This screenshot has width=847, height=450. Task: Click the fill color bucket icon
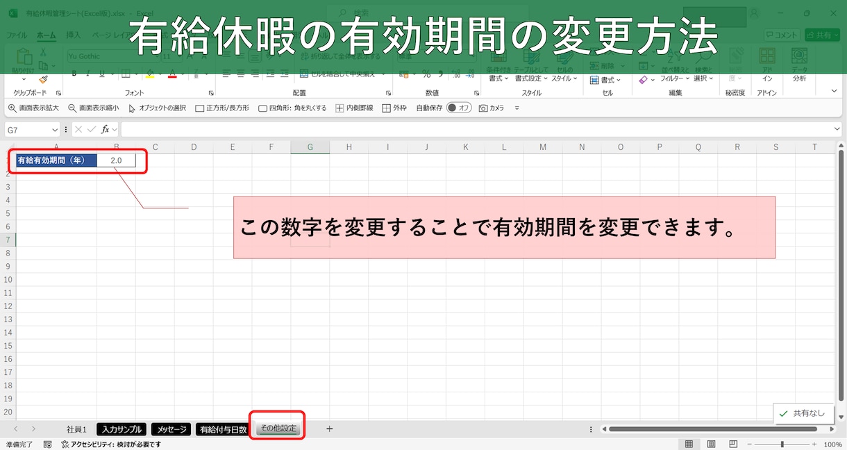tap(149, 75)
